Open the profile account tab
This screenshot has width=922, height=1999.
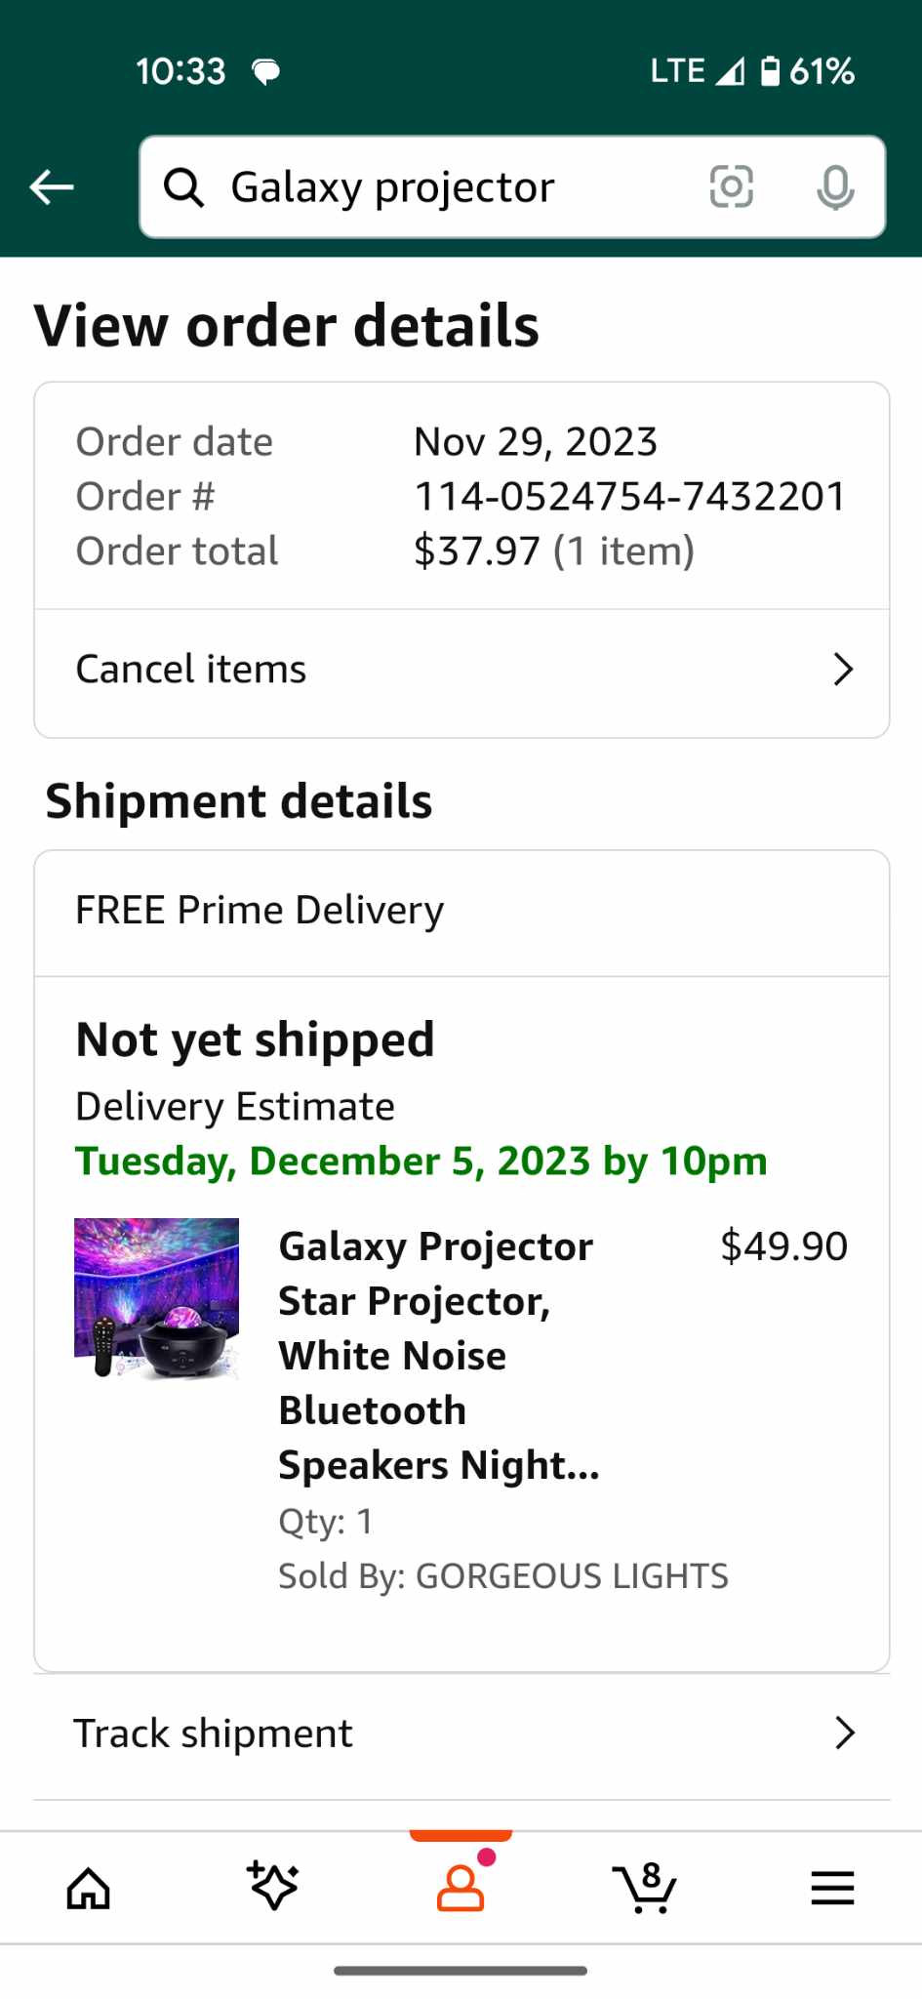point(461,1887)
